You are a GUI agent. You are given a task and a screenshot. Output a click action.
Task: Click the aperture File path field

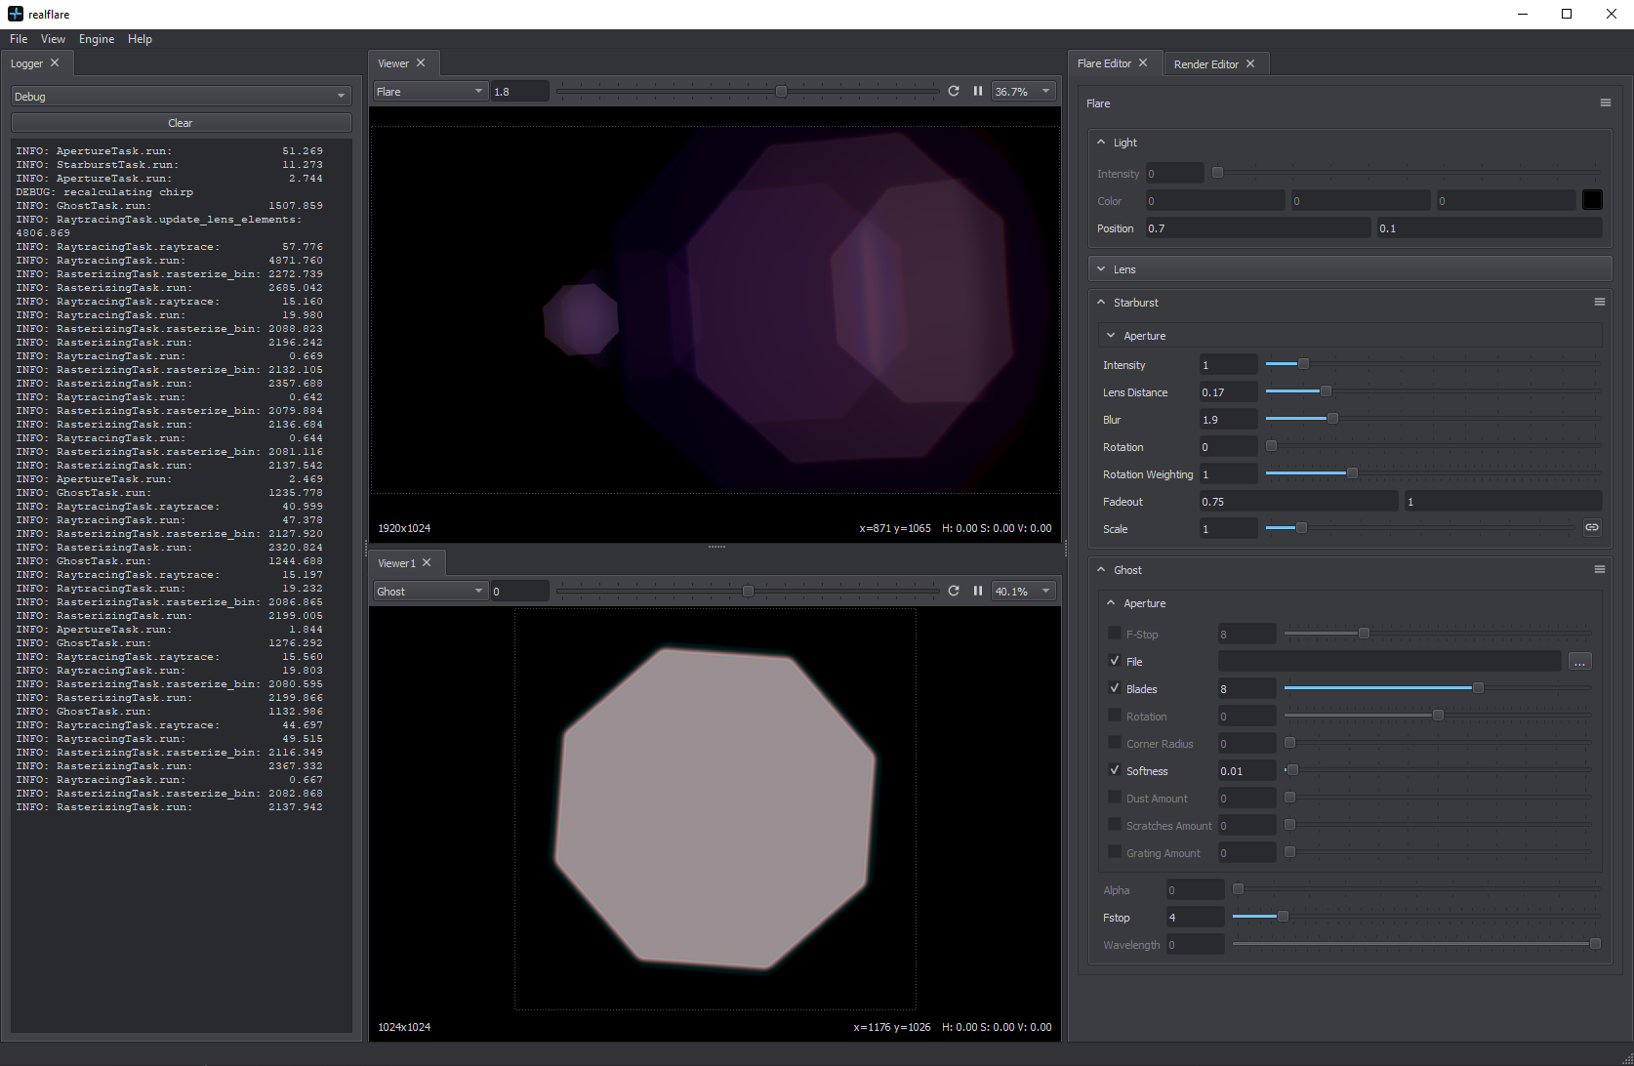(x=1389, y=662)
